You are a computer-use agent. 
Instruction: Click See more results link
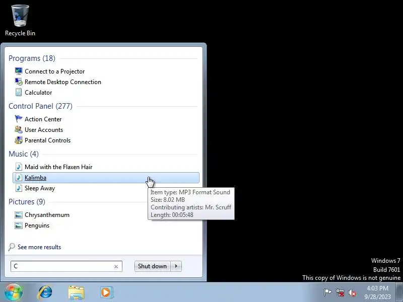pyautogui.click(x=39, y=247)
